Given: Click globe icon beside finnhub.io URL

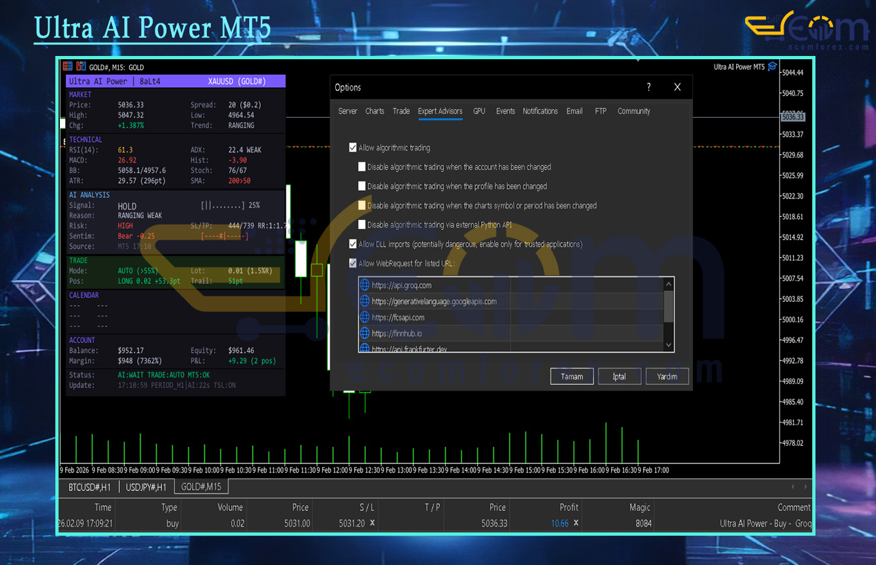Looking at the screenshot, I should (x=364, y=333).
